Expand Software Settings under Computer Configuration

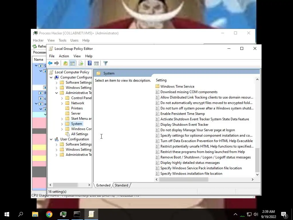(56, 82)
